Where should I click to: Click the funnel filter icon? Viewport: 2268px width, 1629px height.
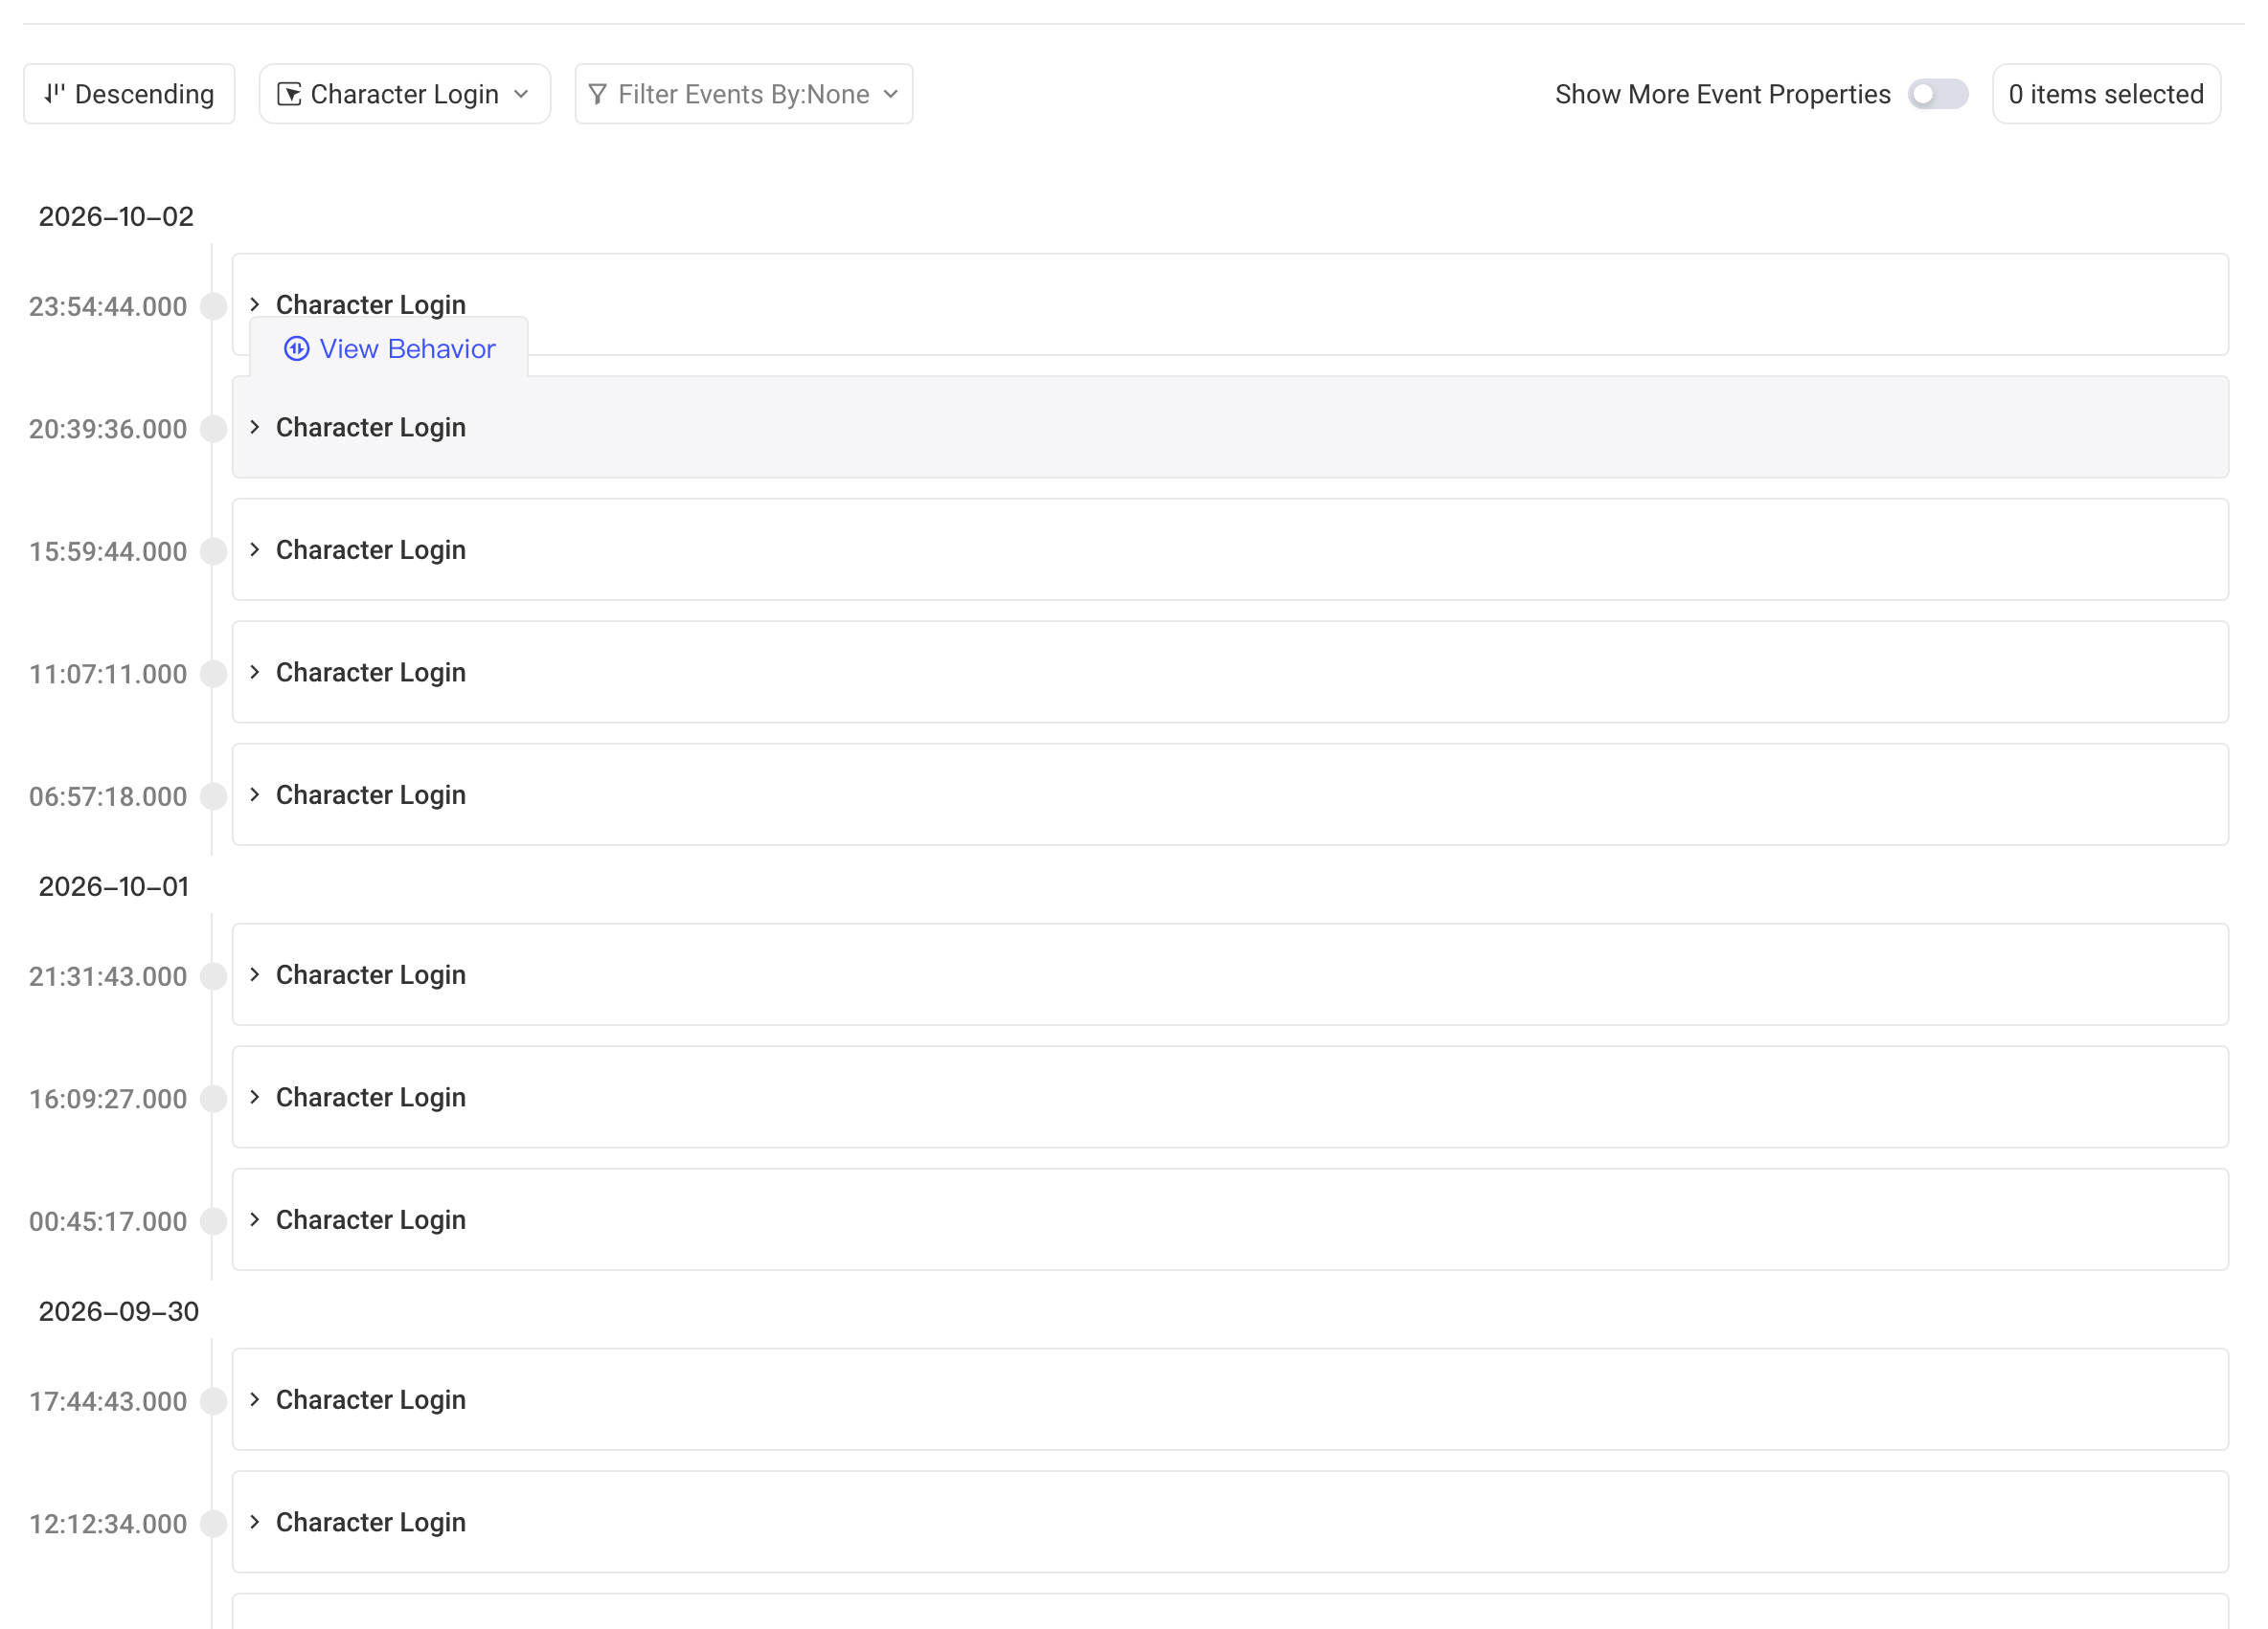[x=598, y=94]
